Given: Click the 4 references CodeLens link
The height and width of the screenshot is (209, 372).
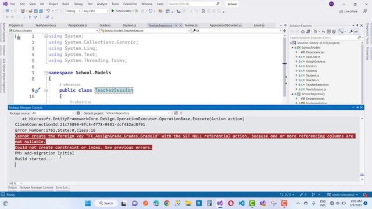Looking at the screenshot, I should (70, 85).
